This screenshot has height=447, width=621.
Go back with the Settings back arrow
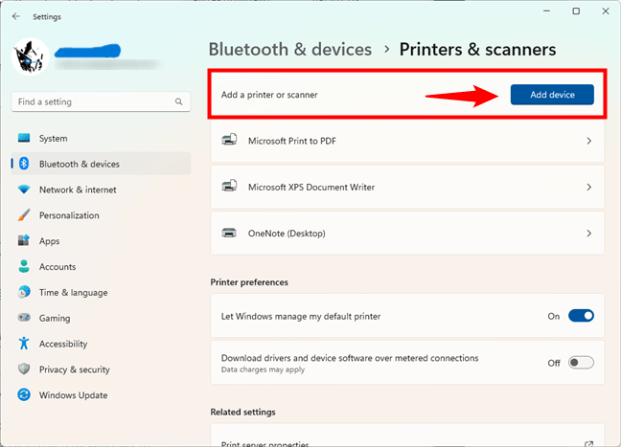coord(16,16)
